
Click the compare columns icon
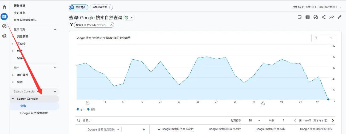pyautogui.click(x=308, y=17)
